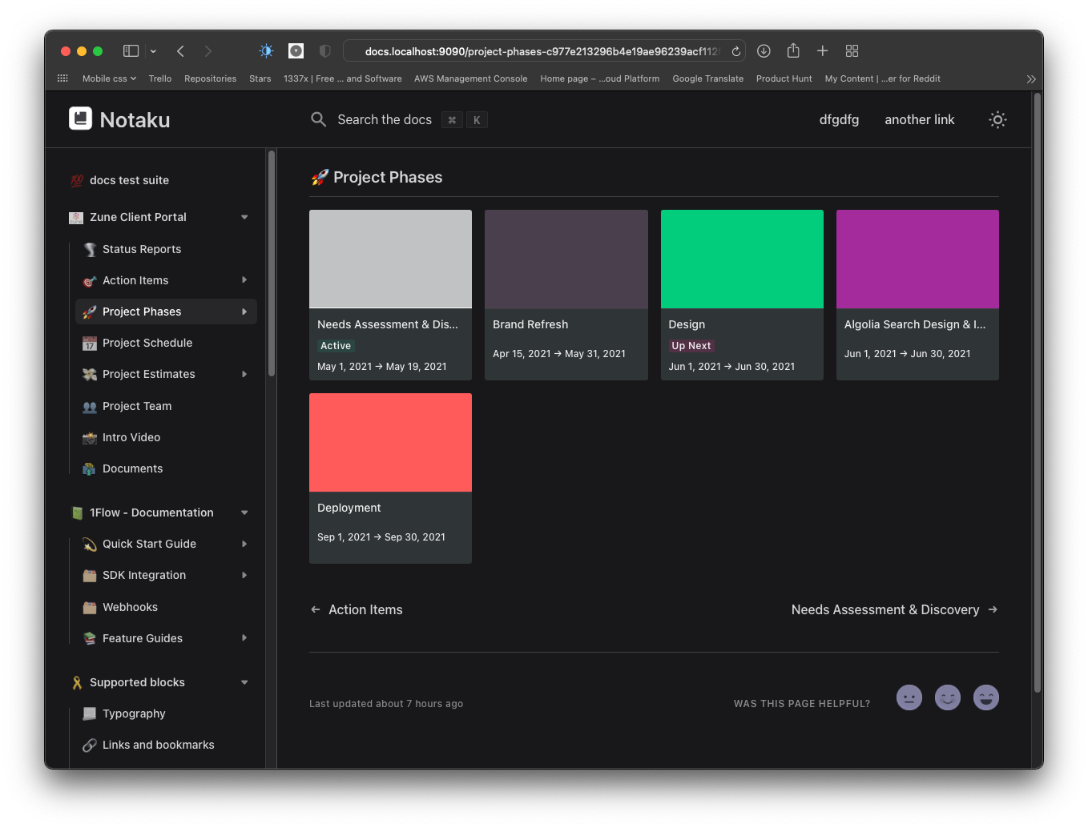Click the dfgdfg header link
1088x828 pixels.
(x=839, y=119)
